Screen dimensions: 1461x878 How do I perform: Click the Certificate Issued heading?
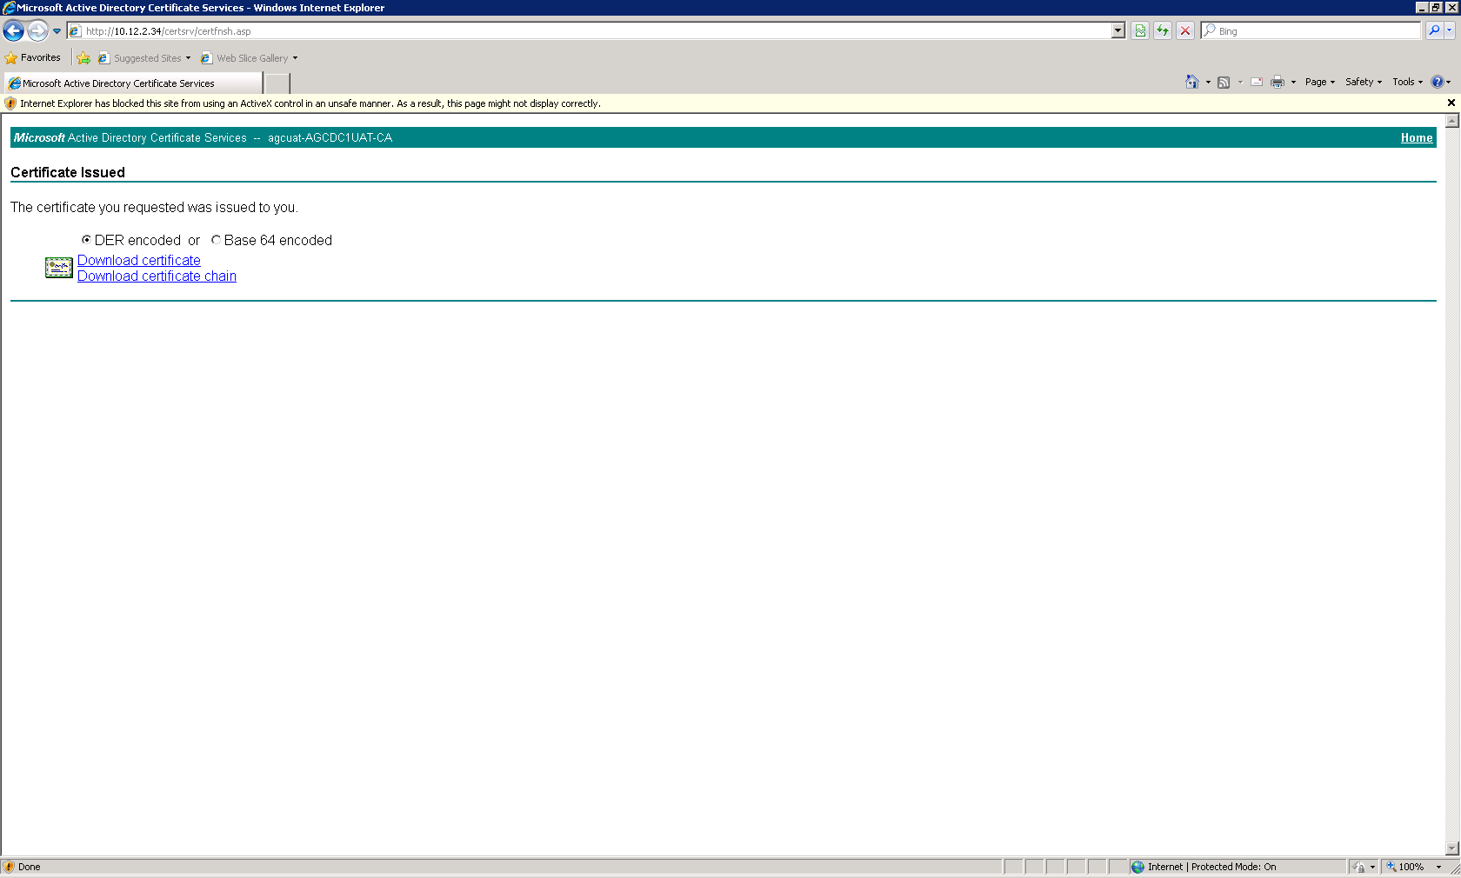coord(68,172)
